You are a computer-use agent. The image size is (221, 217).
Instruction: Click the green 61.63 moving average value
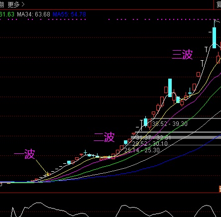(7, 14)
